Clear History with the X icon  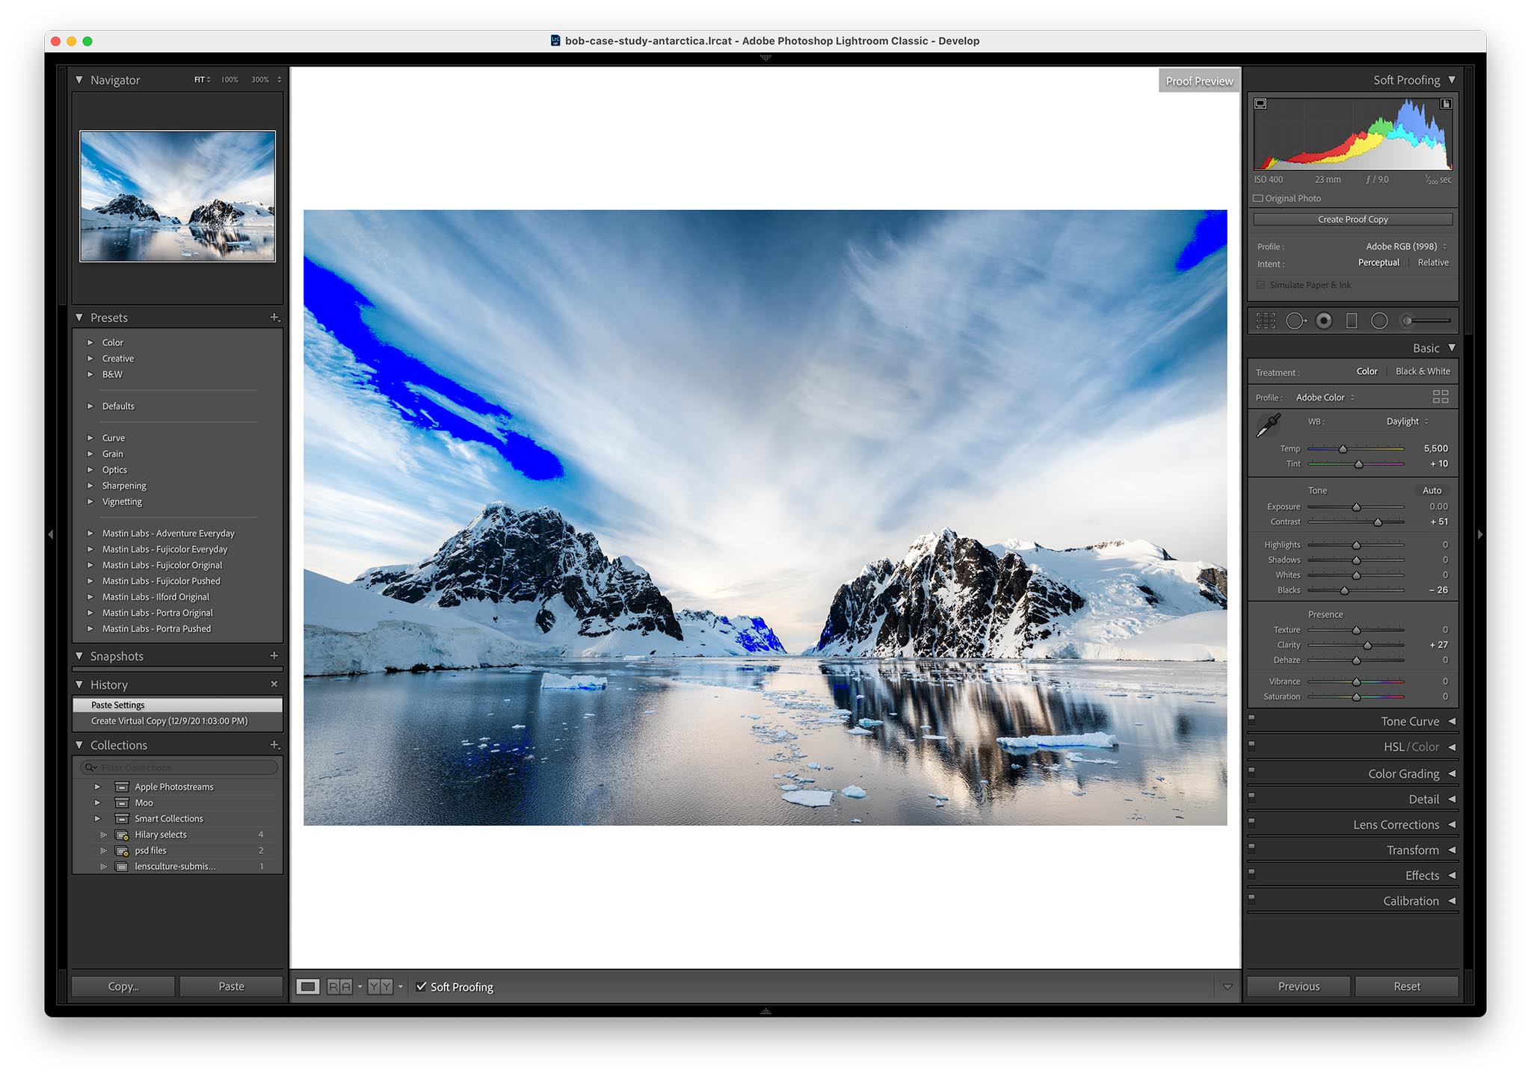[x=274, y=684]
